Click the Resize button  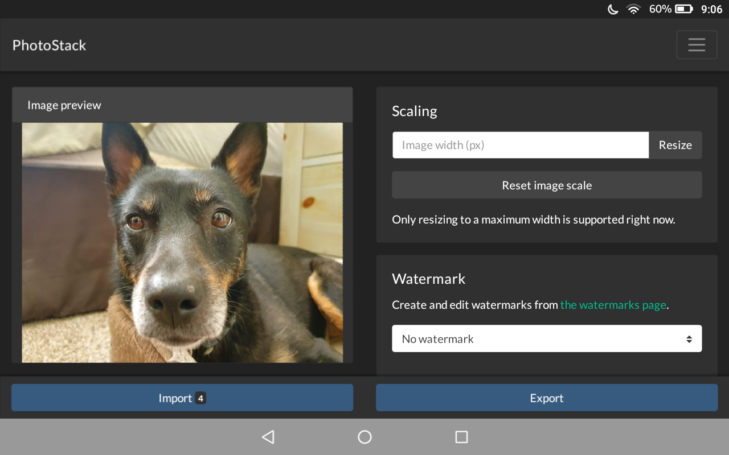pos(675,145)
